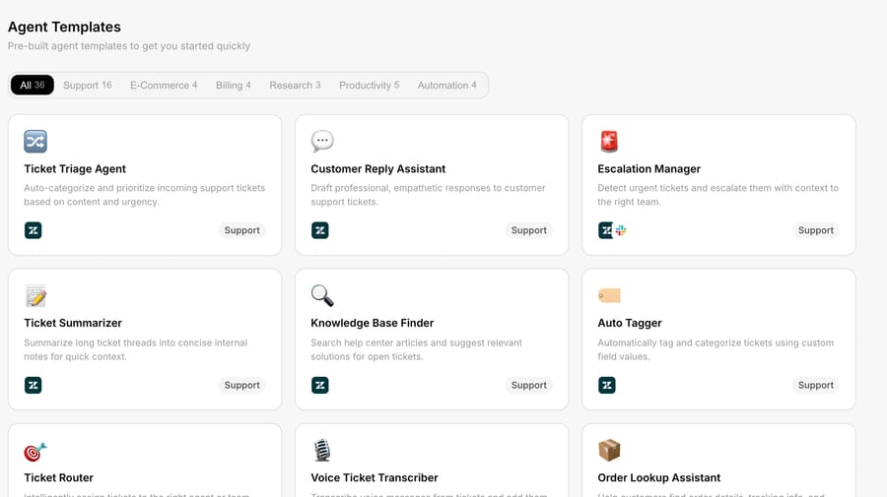Open the Research 3 tab
This screenshot has width=887, height=497.
295,85
